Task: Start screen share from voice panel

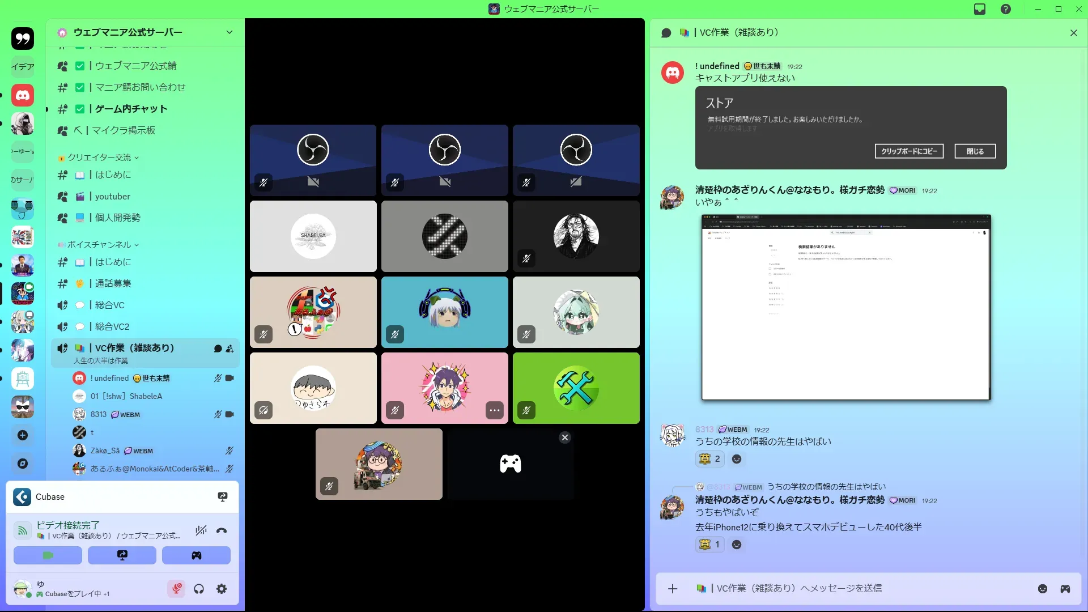Action: click(122, 555)
